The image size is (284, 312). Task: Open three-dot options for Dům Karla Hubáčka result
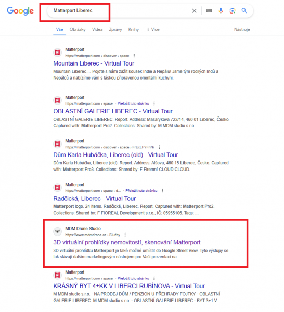point(159,147)
